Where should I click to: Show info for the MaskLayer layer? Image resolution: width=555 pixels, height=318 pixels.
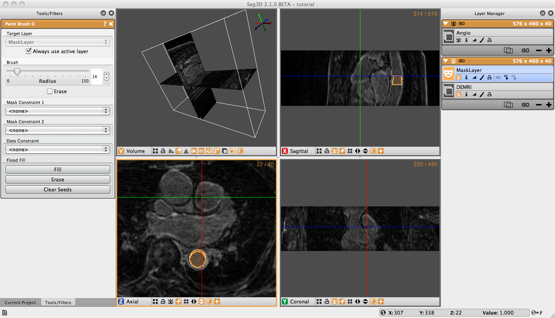tap(466, 77)
